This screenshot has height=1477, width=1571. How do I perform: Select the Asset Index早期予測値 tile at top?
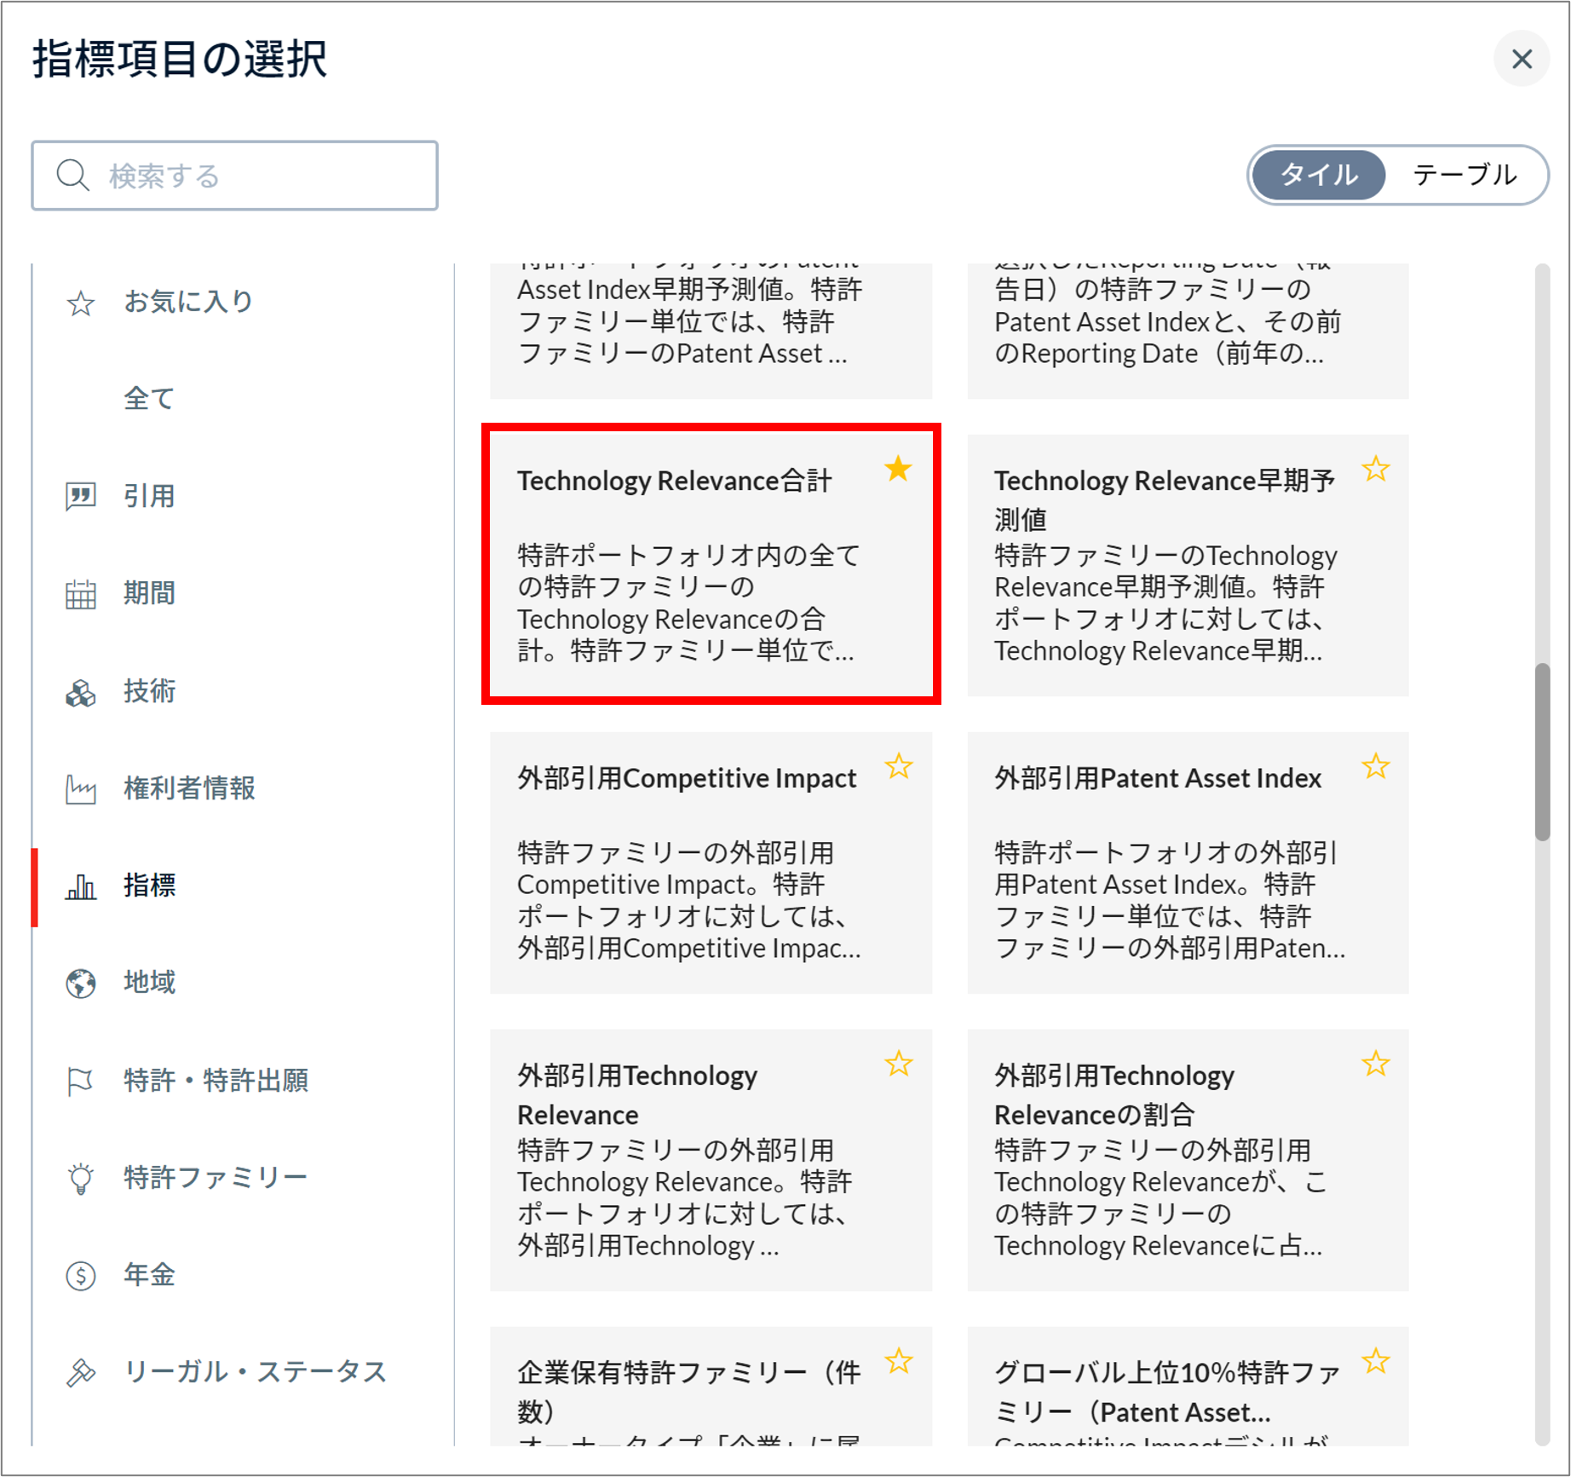[711, 332]
